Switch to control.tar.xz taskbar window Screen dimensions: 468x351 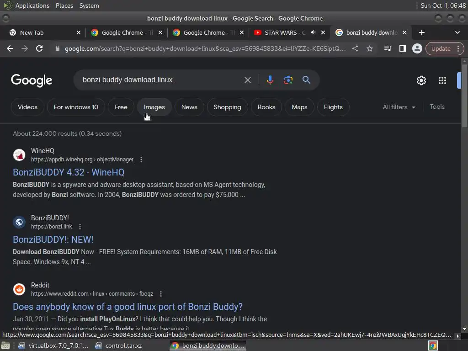pyautogui.click(x=118, y=346)
